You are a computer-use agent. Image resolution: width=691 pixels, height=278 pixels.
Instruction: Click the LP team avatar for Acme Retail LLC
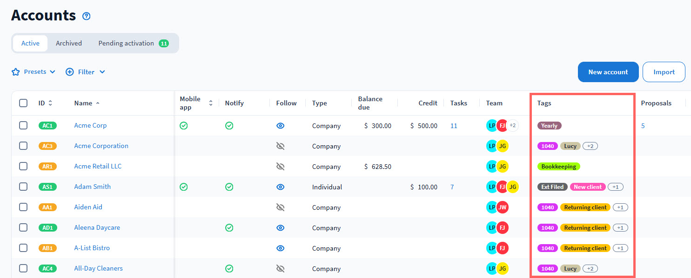pos(491,167)
